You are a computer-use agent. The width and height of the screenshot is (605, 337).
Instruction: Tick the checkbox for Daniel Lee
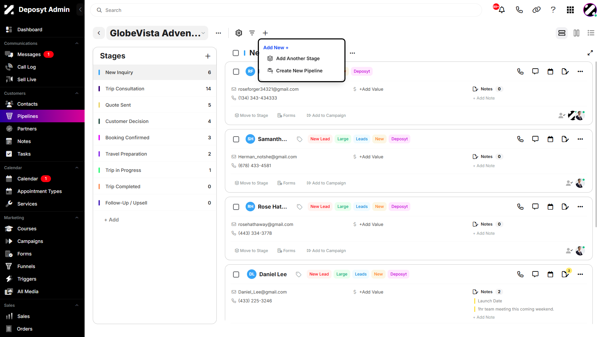[x=236, y=274]
